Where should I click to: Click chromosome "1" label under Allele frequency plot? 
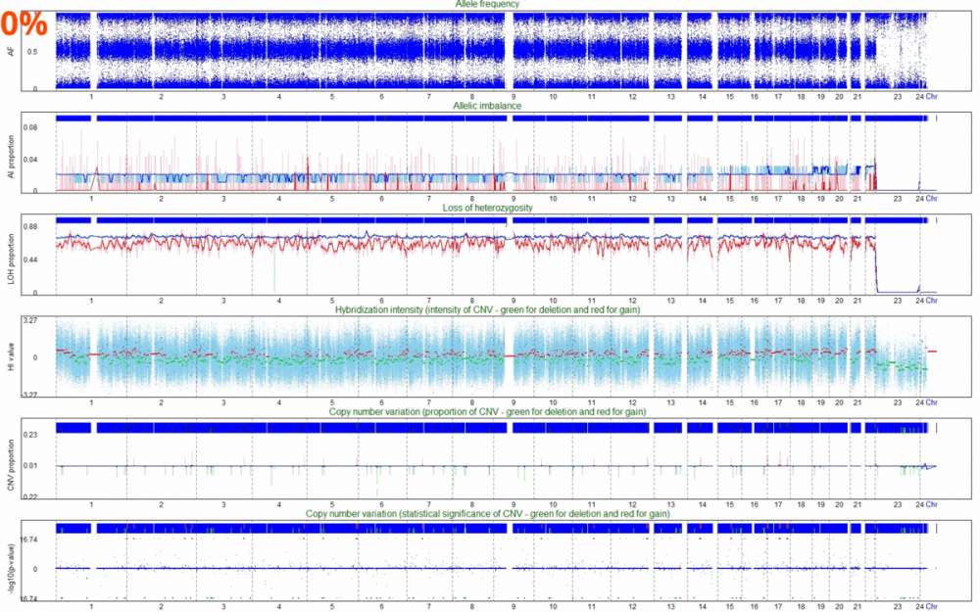91,97
